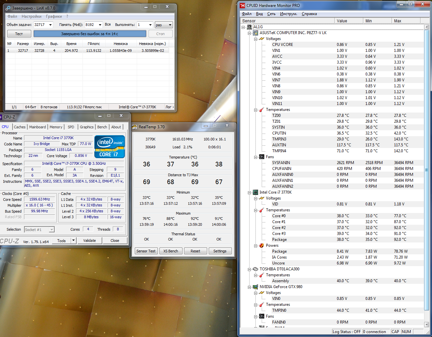Click the Лог button in LinX status bar
This screenshot has height=337, width=432.
(169, 107)
